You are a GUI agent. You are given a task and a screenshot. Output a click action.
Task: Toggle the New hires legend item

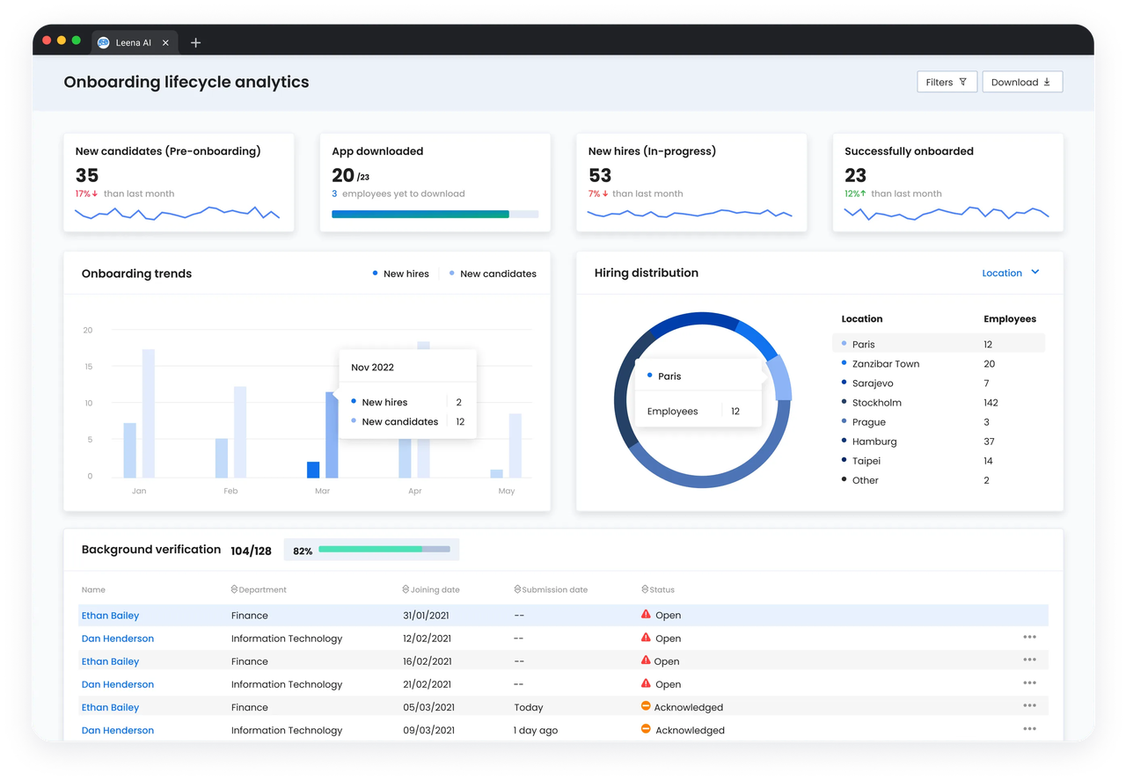click(x=401, y=274)
